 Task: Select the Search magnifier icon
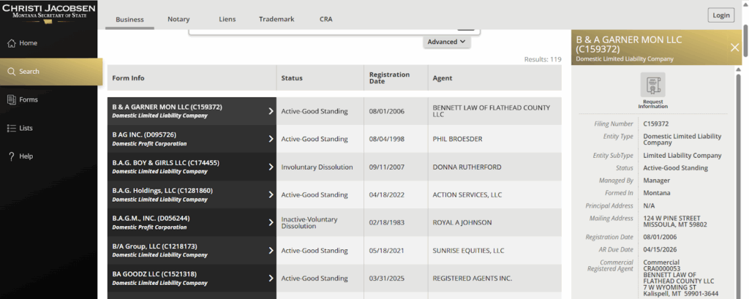coord(12,72)
